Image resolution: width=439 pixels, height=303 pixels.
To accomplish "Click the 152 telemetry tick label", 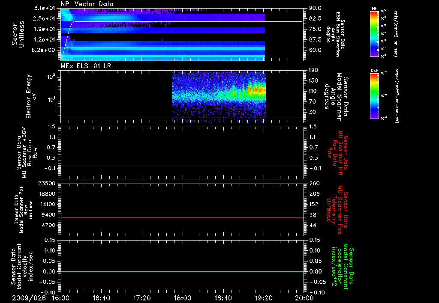I will pos(314,204).
